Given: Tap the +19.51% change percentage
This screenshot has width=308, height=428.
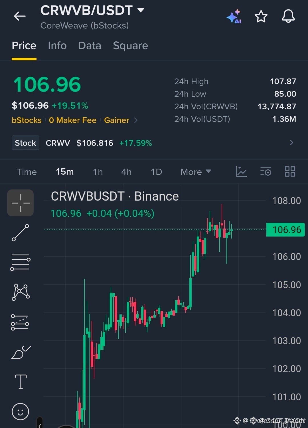Looking at the screenshot, I should click(70, 106).
